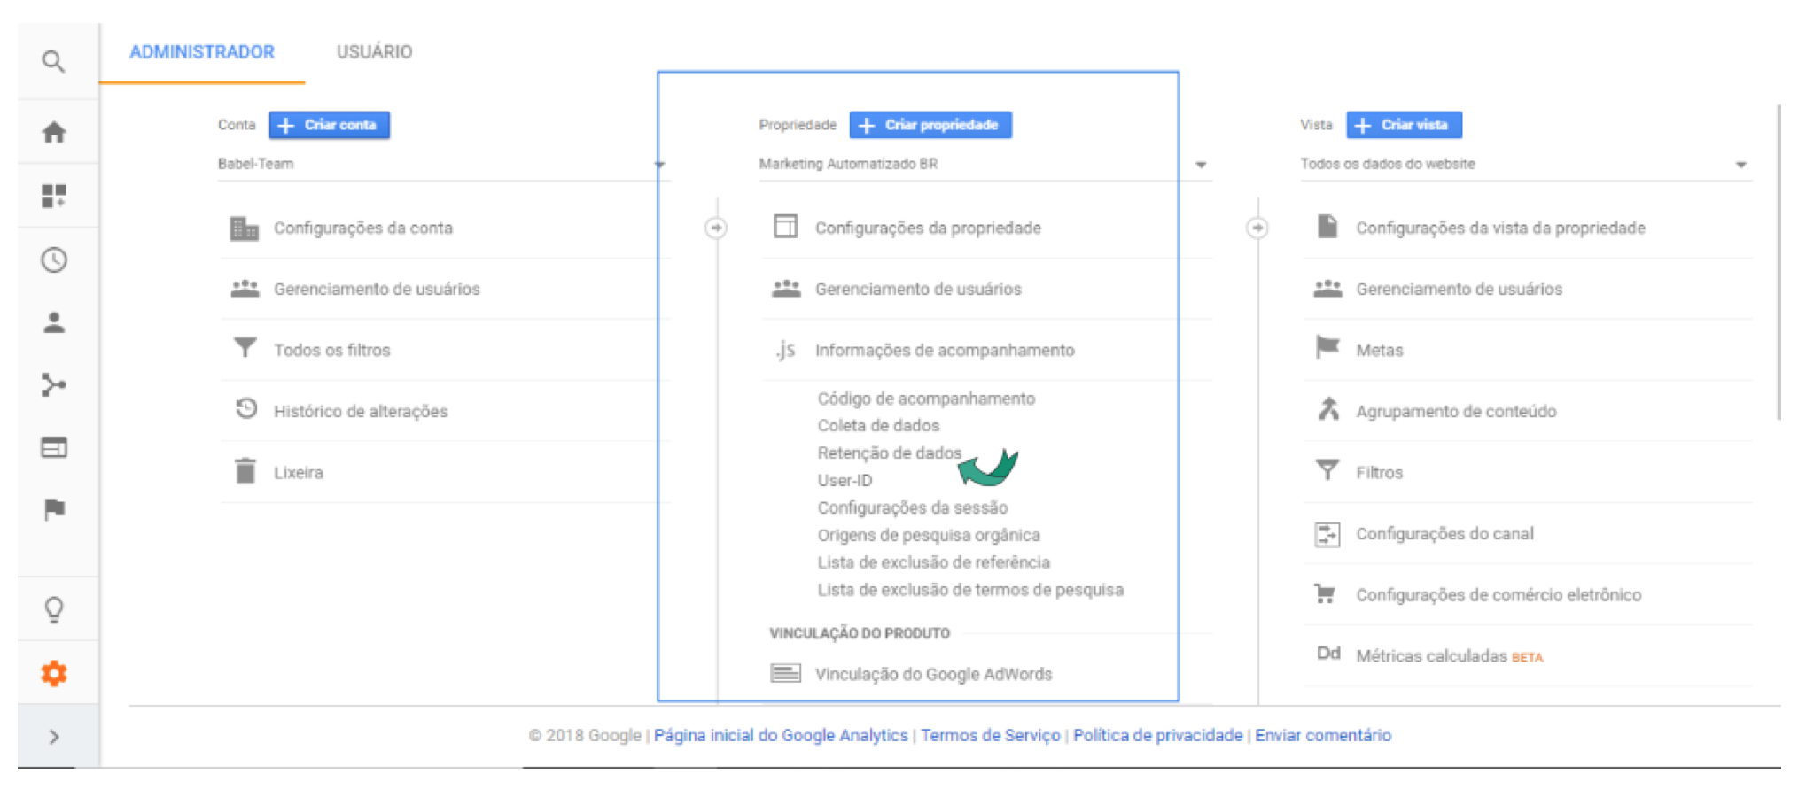This screenshot has height=797, width=1806.
Task: Open the Audience person icon
Action: [54, 322]
